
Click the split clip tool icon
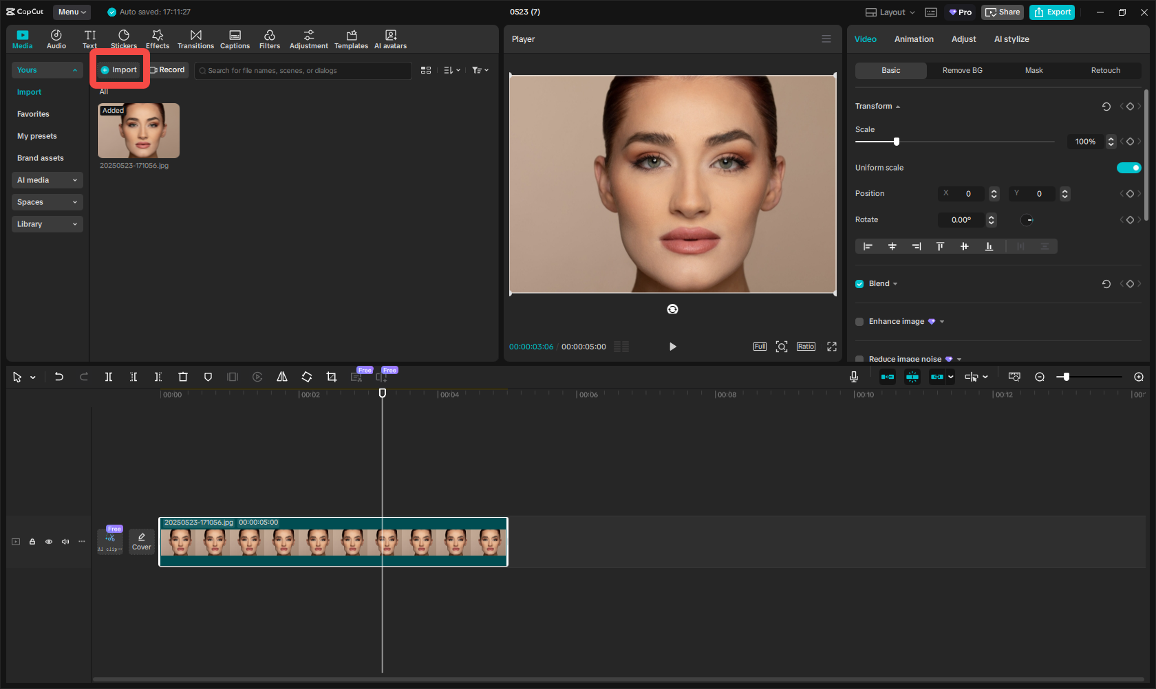coord(109,377)
